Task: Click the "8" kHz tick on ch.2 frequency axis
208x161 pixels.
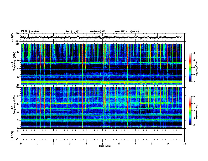Action: pyautogui.click(x=18, y=96)
